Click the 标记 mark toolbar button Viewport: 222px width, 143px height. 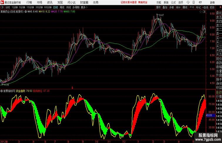(198, 7)
